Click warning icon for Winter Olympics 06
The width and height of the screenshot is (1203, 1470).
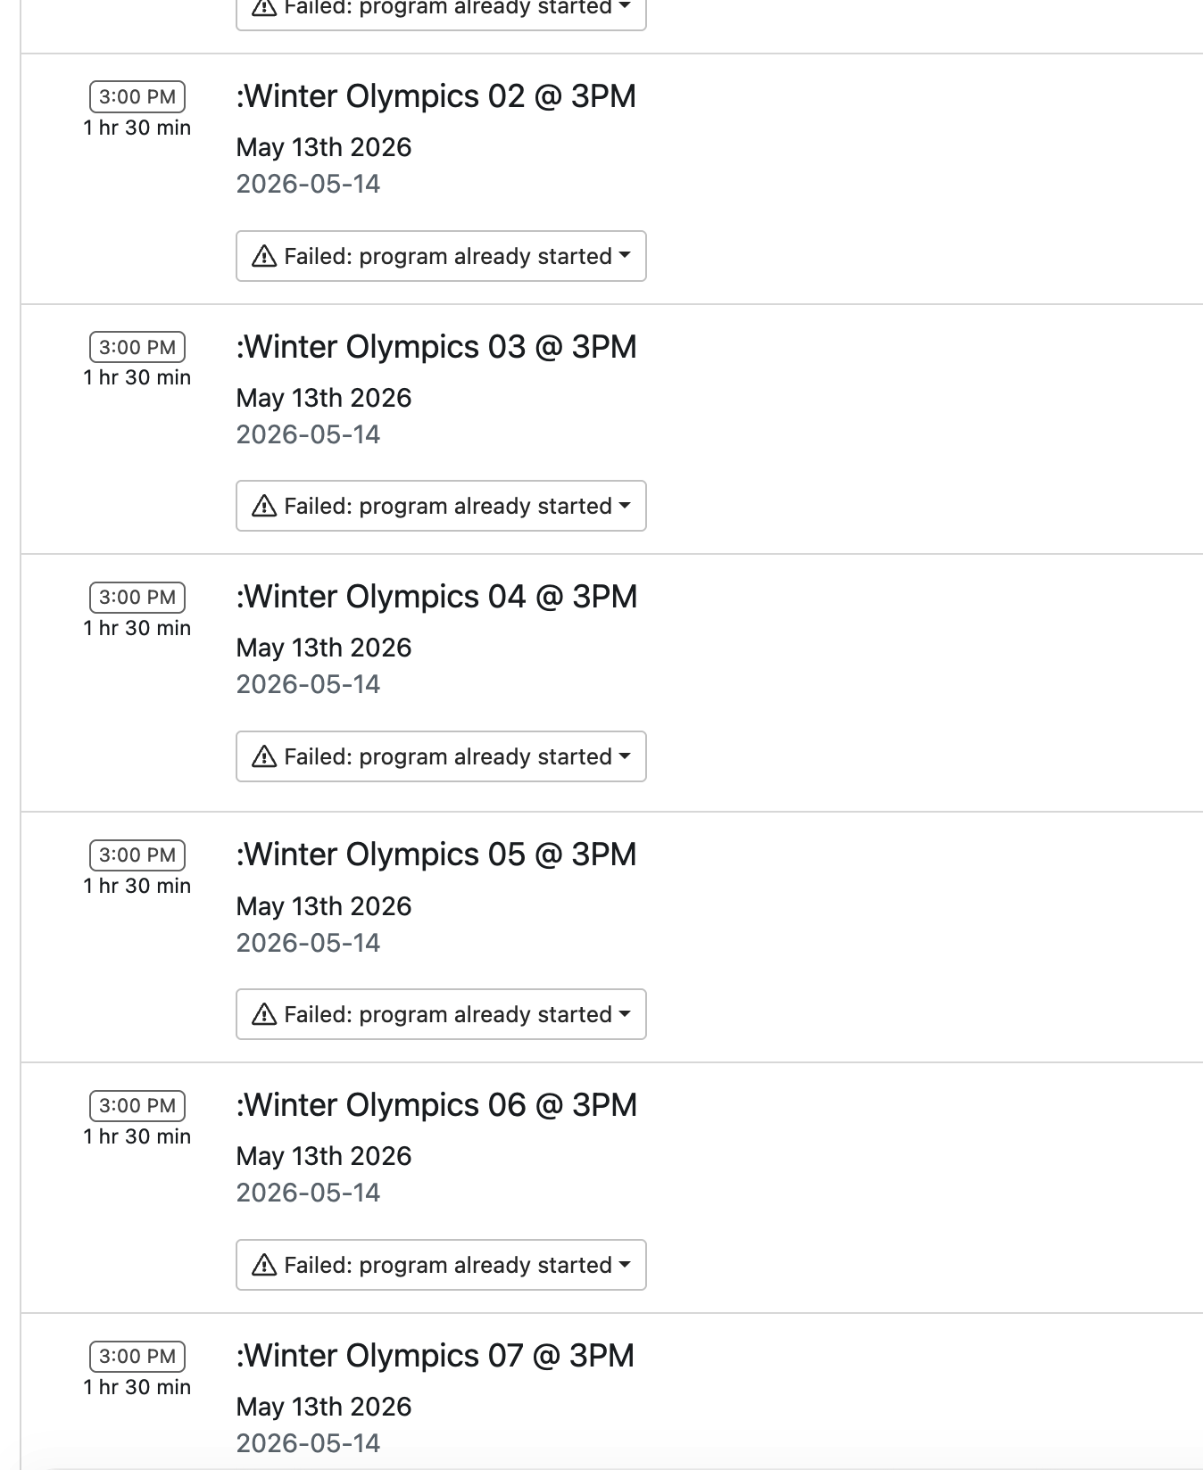[264, 1266]
